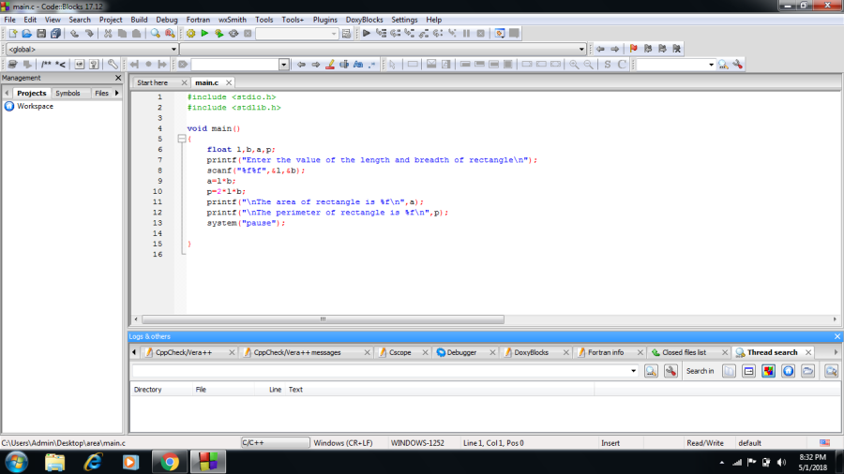The width and height of the screenshot is (844, 474).
Task: Highlight text with the marker pen icon
Action: [x=330, y=65]
